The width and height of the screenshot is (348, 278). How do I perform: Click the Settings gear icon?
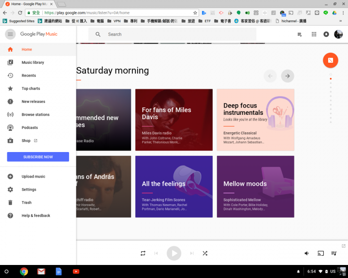[x=10, y=190]
